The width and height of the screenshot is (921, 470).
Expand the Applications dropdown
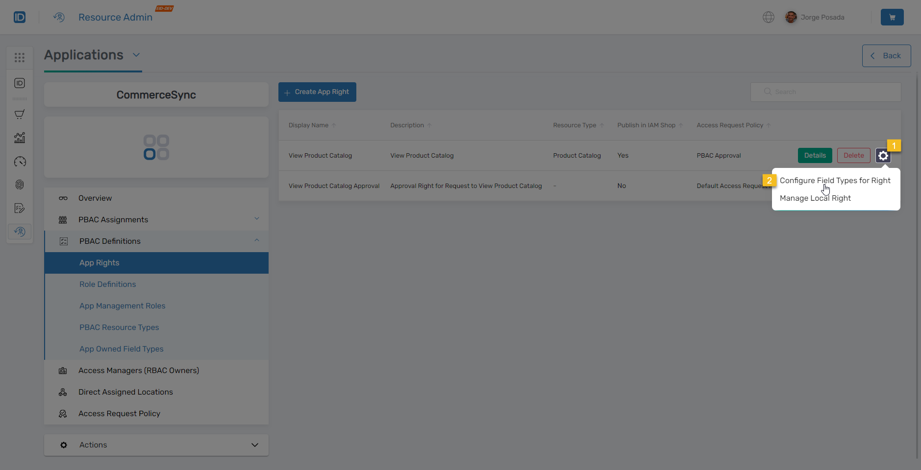[136, 55]
